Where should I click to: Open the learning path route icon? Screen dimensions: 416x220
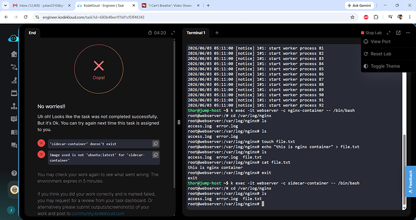(x=14, y=67)
